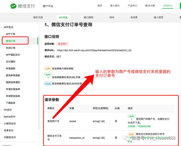Click the 下载账单 sidebar link
This screenshot has width=181, height=146.
11,103
